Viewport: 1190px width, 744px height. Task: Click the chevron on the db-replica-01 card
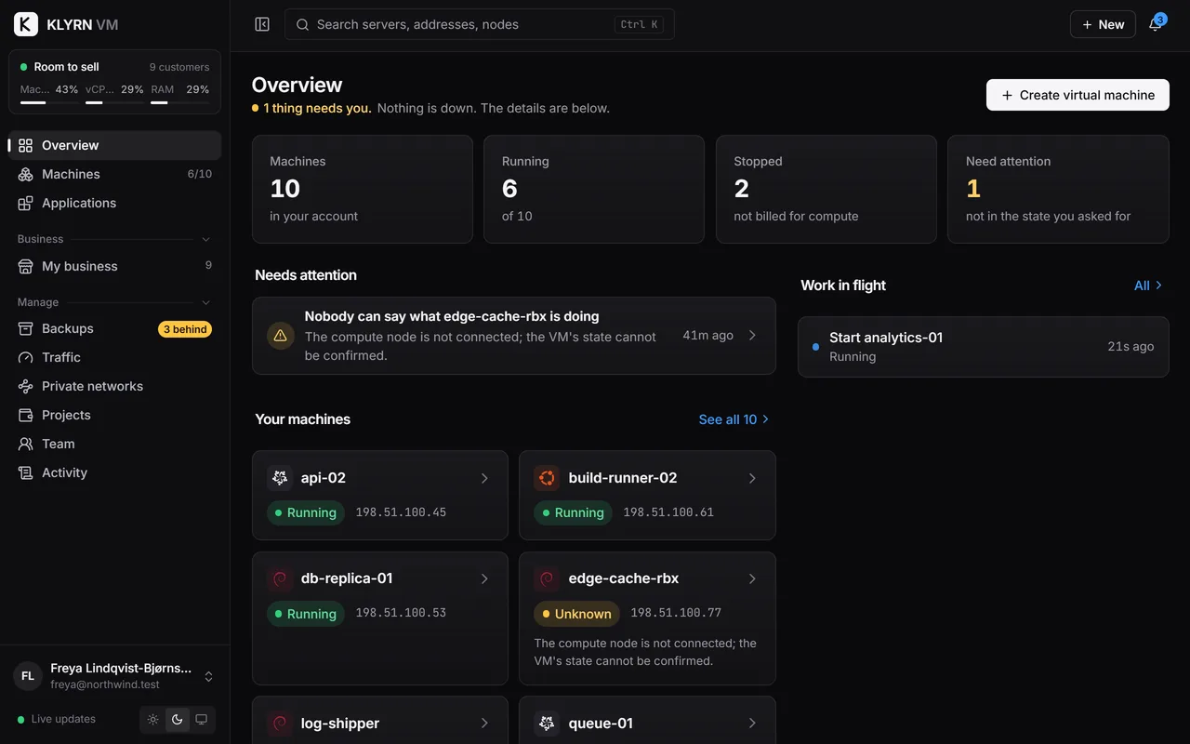pyautogui.click(x=484, y=578)
